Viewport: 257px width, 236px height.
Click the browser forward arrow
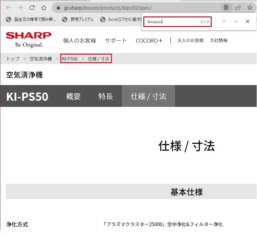click(20, 8)
